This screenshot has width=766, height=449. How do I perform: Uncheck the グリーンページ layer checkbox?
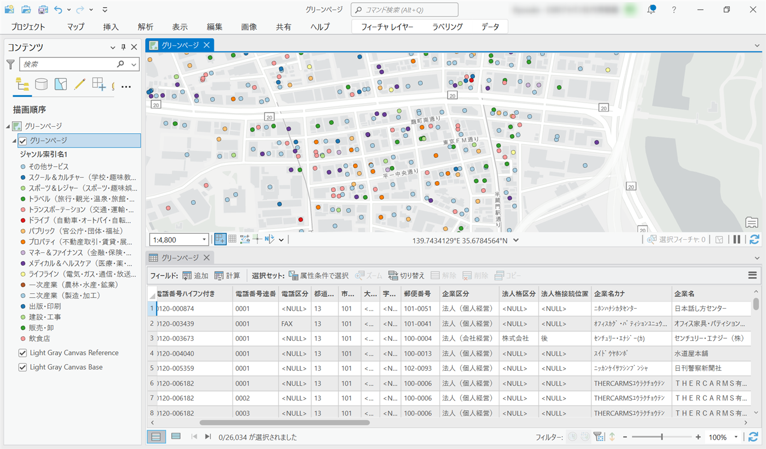coord(23,141)
